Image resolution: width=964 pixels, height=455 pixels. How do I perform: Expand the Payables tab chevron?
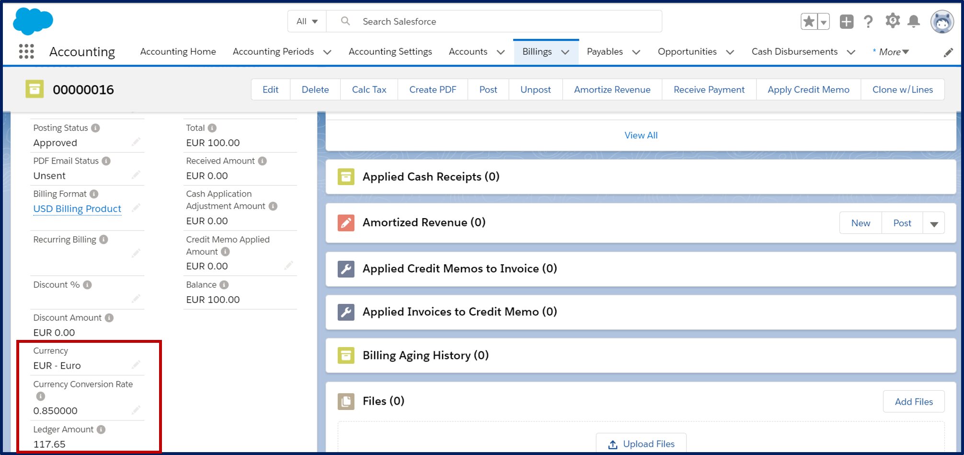coord(636,52)
